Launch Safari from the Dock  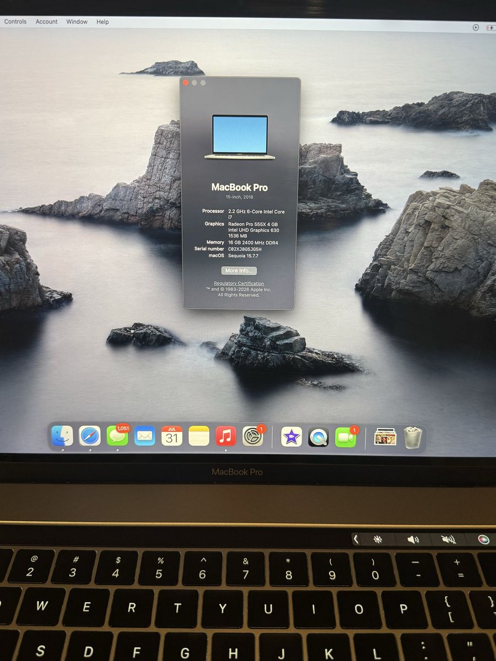(90, 436)
